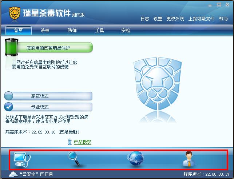Click the professional mode description text
Screen dimensions: 234x179
tap(47, 119)
